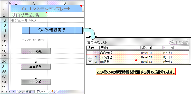The width and height of the screenshot is (191, 94).
Task: Click the △△処理 button on the sheet
Action: (x=36, y=67)
